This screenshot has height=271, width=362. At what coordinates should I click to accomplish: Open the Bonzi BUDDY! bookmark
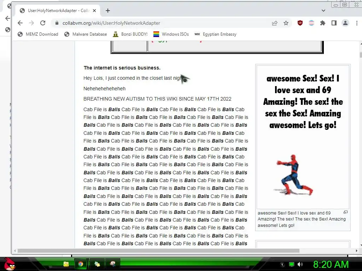[130, 34]
